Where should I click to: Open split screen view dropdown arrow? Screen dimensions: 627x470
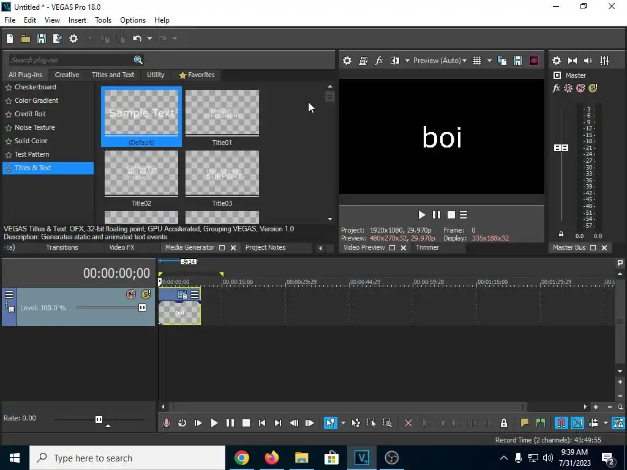(407, 61)
